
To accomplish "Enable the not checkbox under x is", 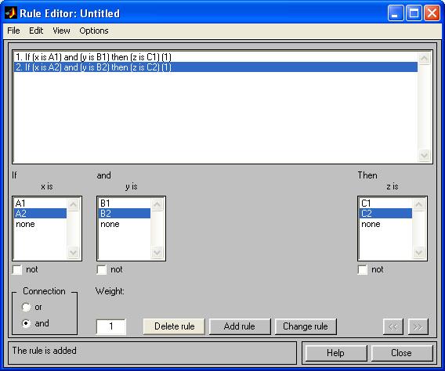I will tap(17, 269).
